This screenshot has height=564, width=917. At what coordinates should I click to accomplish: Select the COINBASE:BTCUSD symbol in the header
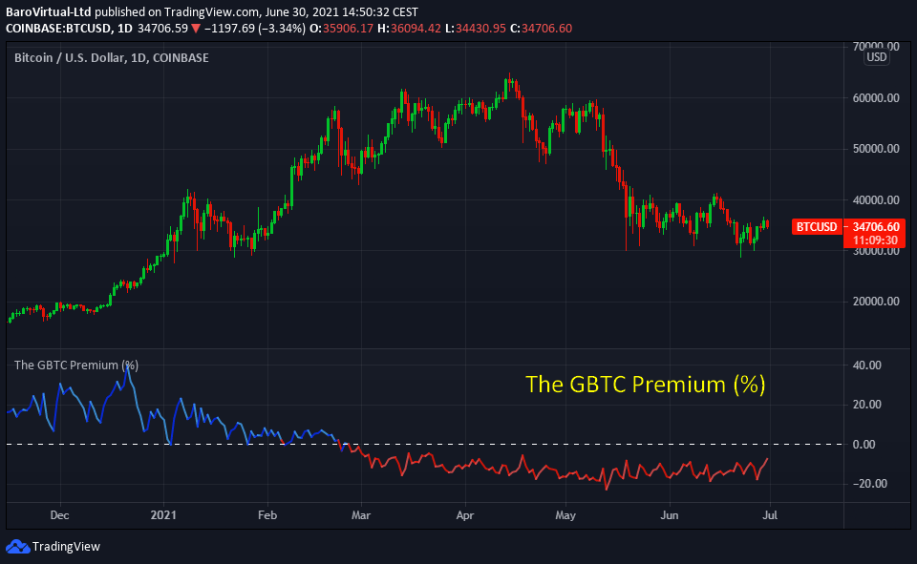pyautogui.click(x=58, y=28)
